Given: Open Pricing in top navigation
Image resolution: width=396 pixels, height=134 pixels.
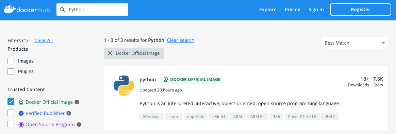Looking at the screenshot, I should (293, 10).
